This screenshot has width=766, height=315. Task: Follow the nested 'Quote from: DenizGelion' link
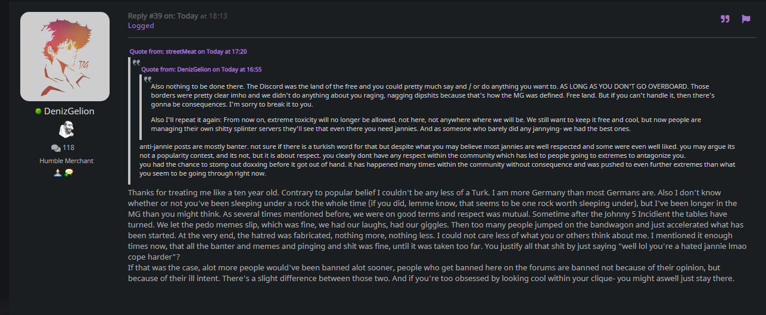(201, 70)
